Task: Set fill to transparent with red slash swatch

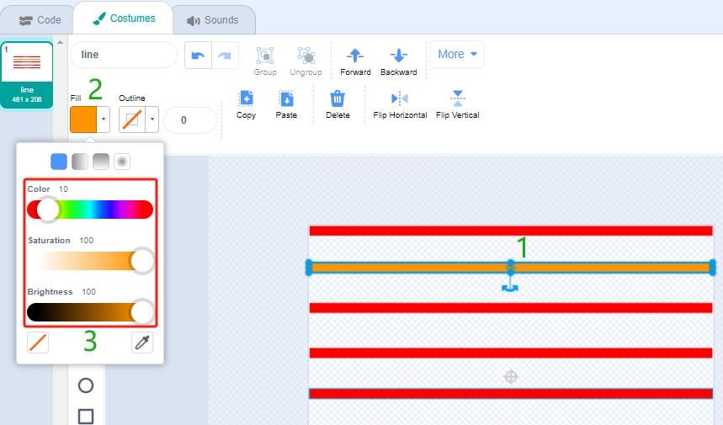Action: [38, 343]
